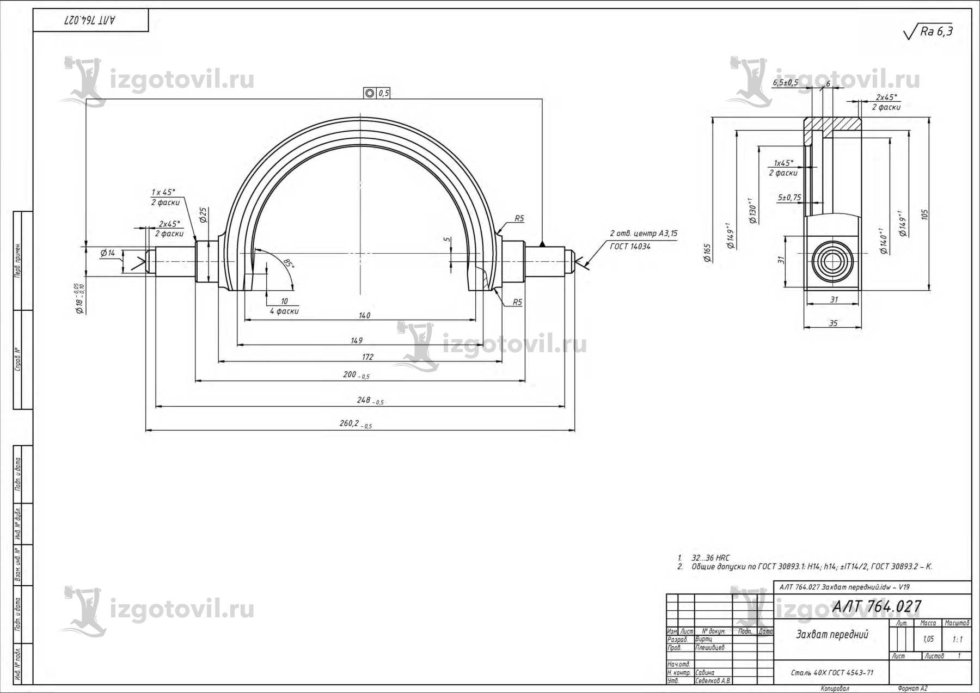Click the Ø140+1 diameter dimension
The height and width of the screenshot is (693, 980).
coord(884,241)
